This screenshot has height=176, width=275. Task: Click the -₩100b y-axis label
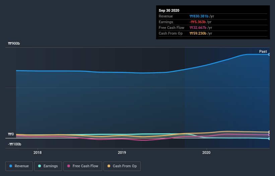(14, 144)
